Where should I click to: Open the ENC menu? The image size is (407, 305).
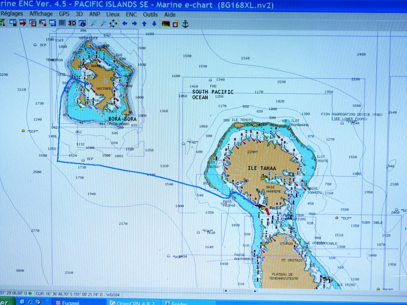131,15
